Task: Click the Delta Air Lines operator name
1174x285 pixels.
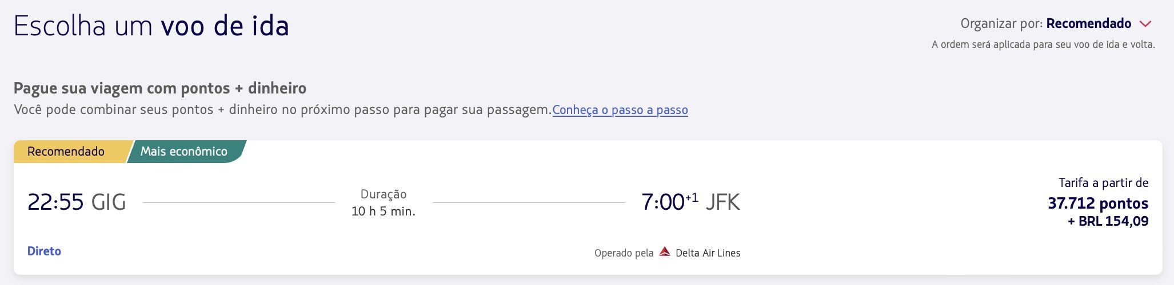Action: 708,253
